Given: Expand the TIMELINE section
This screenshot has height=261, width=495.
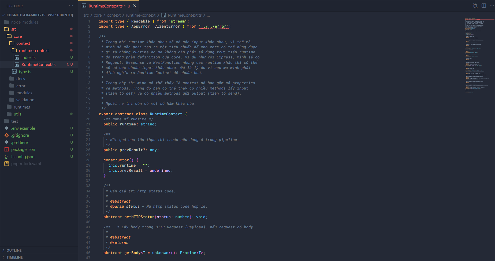Looking at the screenshot, I should click(14, 257).
